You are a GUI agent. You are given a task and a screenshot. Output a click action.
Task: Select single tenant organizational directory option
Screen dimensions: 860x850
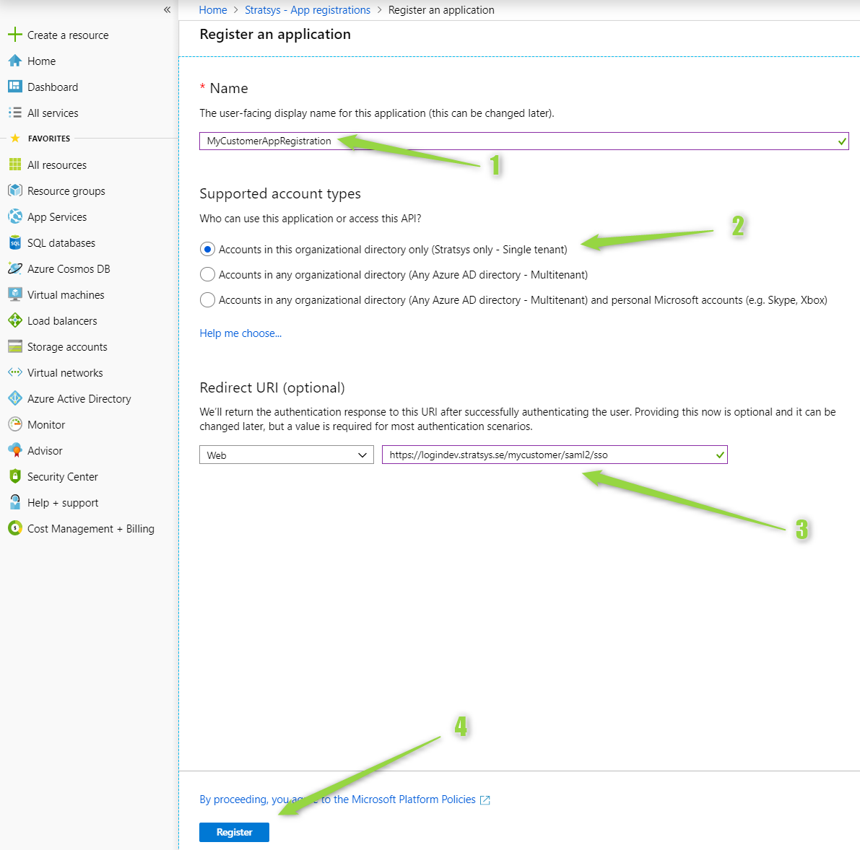[207, 250]
